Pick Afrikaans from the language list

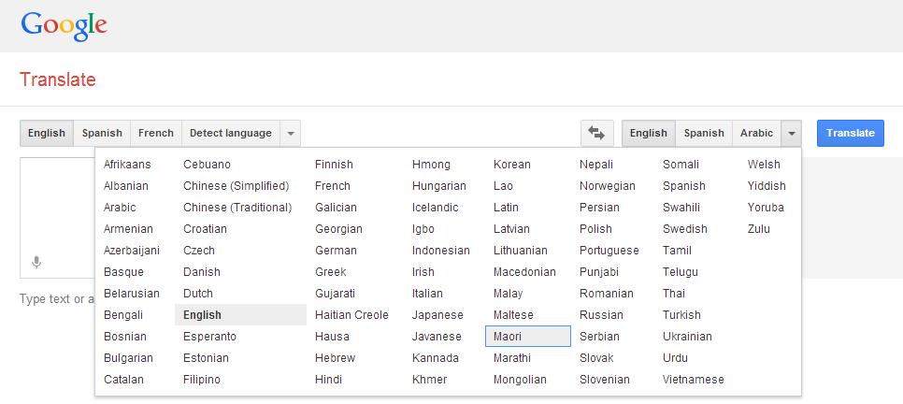(x=127, y=165)
